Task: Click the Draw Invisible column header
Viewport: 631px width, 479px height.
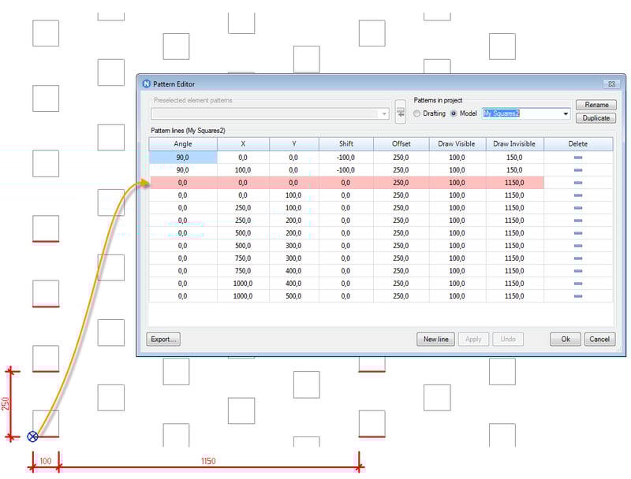Action: point(515,144)
